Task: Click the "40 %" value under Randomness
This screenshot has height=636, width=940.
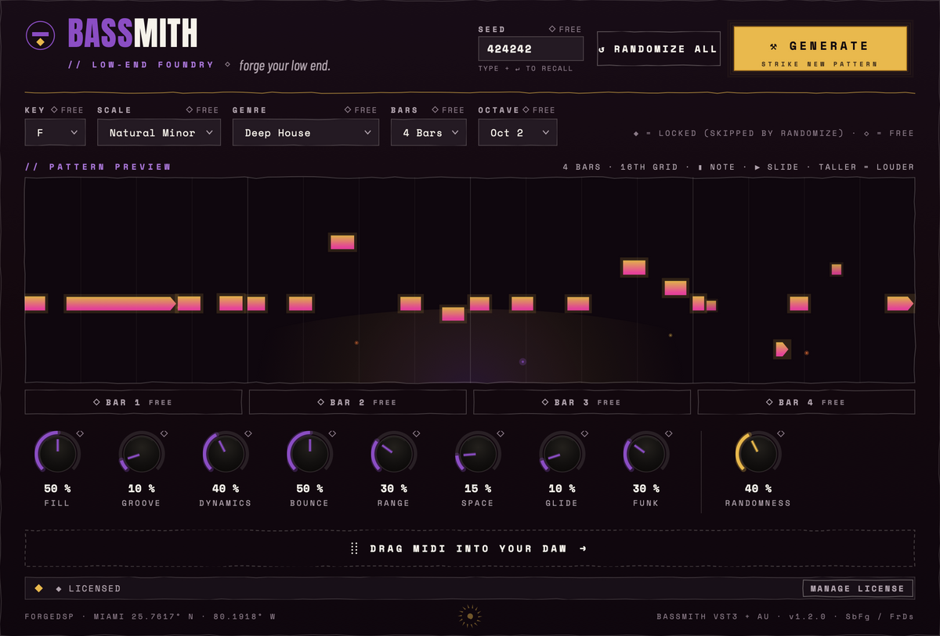Action: 757,488
